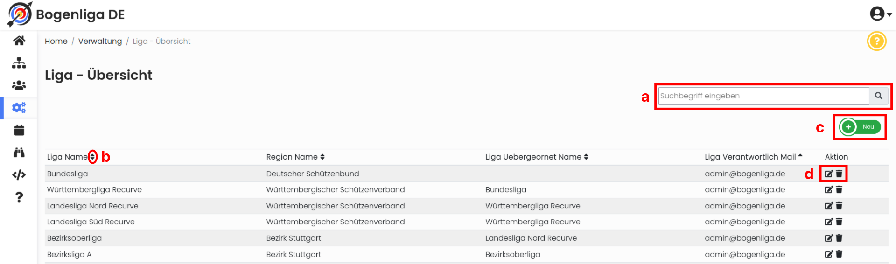
Task: Click Bezirk Stuttgart in Bezirksliga A row
Action: click(x=294, y=254)
